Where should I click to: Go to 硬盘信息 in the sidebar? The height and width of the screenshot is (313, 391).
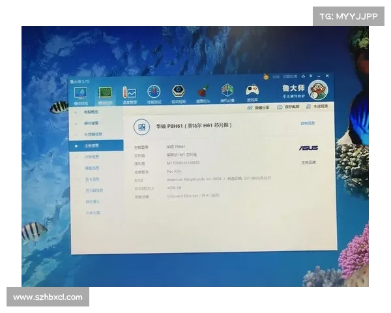tap(92, 168)
